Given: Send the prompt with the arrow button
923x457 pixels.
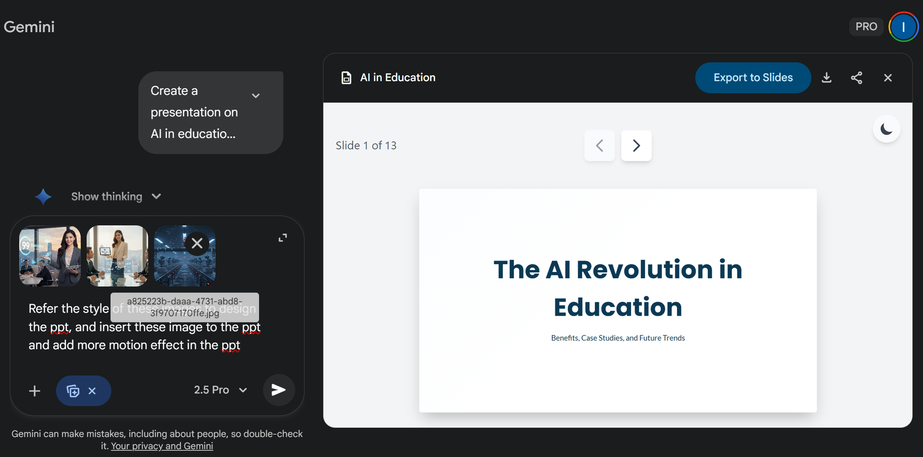Looking at the screenshot, I should pyautogui.click(x=278, y=390).
